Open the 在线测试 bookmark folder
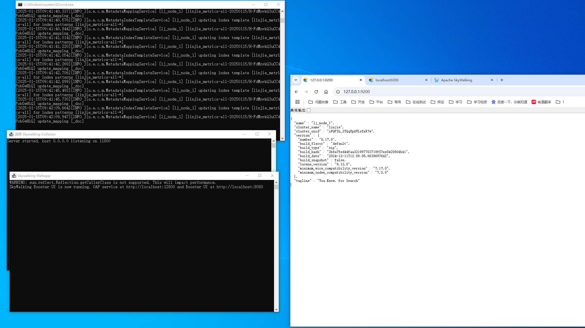Image resolution: width=585 pixels, height=328 pixels. click(416, 102)
